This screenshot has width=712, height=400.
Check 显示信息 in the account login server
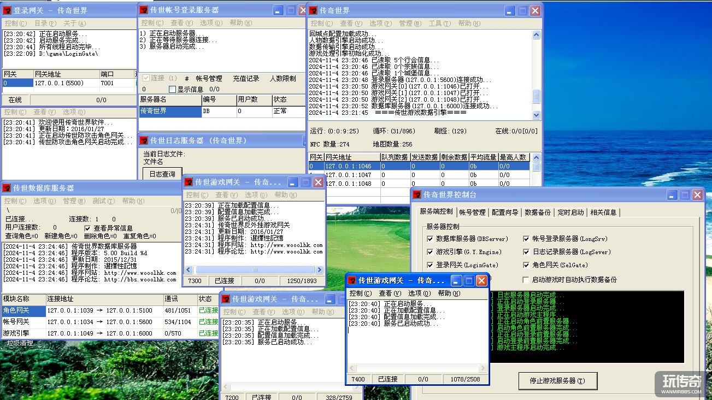[x=173, y=89]
